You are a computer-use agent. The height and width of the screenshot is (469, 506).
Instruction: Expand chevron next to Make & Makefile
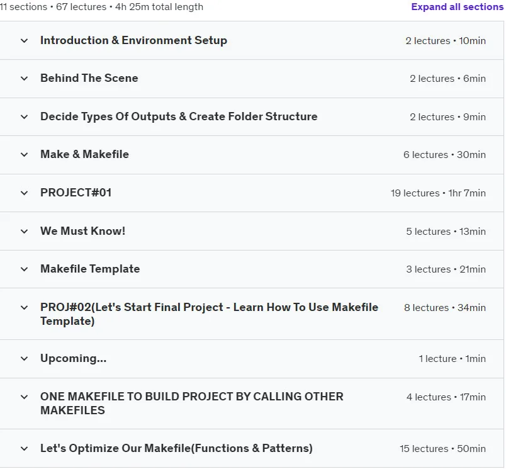coord(24,155)
